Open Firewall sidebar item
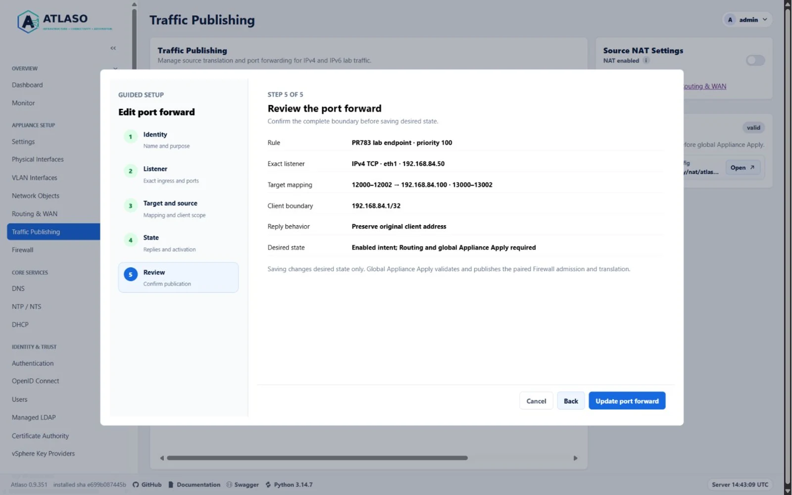Viewport: 792px width, 495px height. 23,250
